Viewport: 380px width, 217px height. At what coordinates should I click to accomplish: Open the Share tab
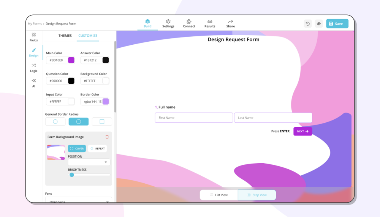tap(231, 23)
